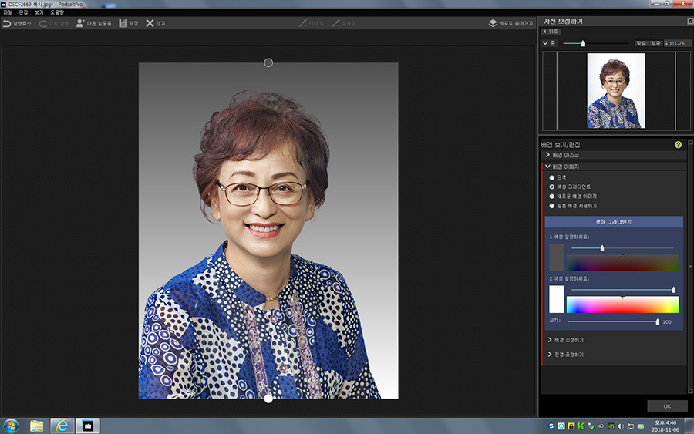The width and height of the screenshot is (694, 434).
Task: Select the first greyed brush tool
Action: 302,23
